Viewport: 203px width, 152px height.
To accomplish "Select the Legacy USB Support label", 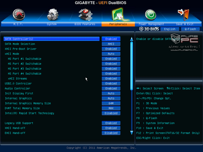I will [x=19, y=123].
